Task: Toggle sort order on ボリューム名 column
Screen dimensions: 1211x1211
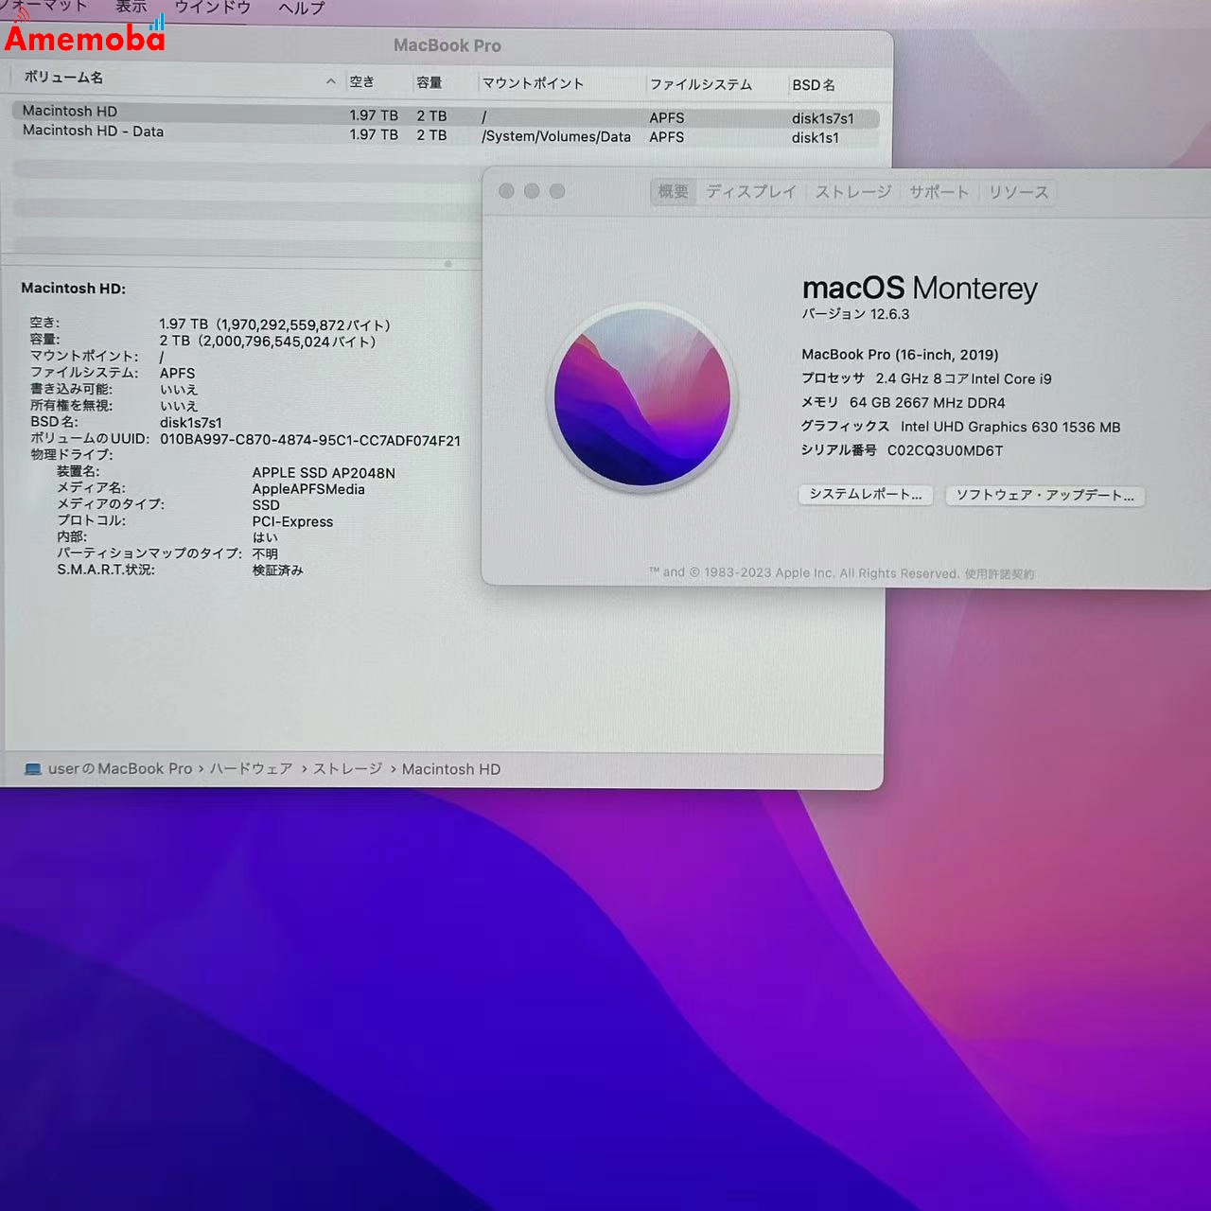Action: click(x=62, y=78)
